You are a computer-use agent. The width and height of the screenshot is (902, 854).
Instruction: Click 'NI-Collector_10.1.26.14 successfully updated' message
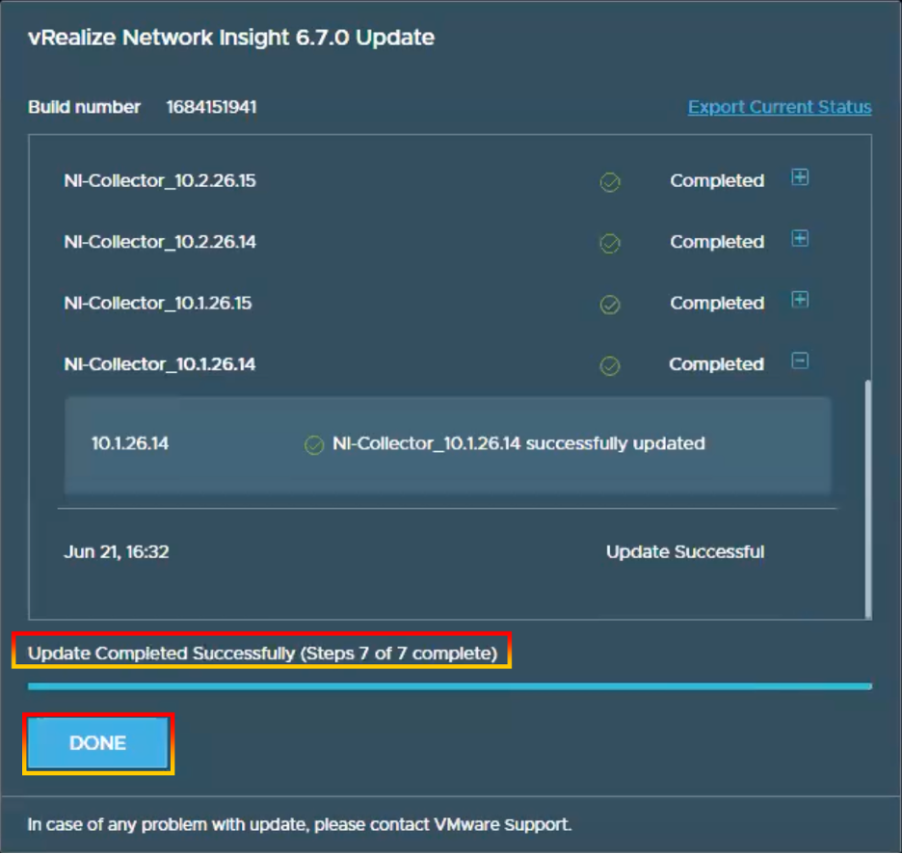tap(518, 443)
